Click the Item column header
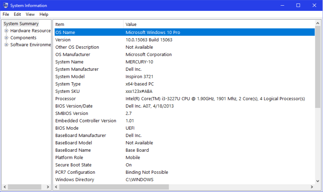Image resolution: width=323 pixels, height=192 pixels. pos(89,25)
